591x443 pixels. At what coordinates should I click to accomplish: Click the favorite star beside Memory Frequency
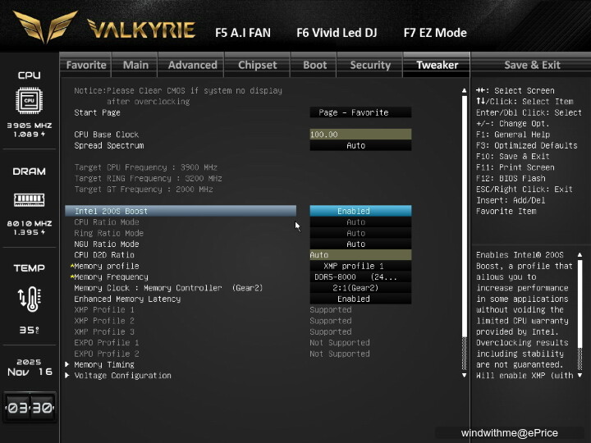71,277
